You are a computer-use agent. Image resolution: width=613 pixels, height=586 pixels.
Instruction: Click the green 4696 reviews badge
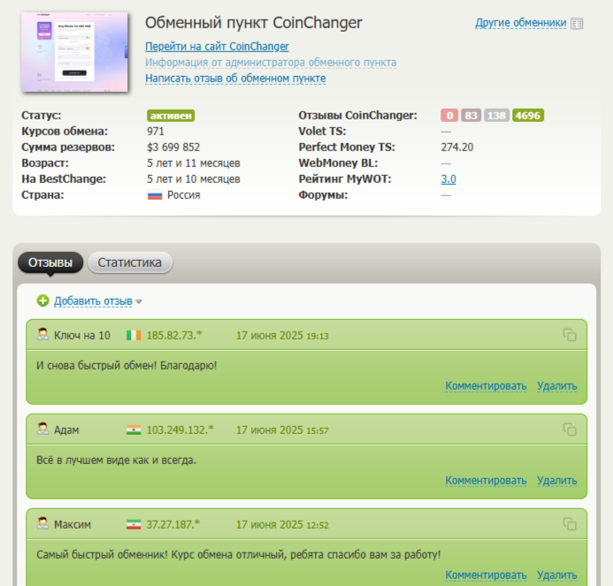coord(528,116)
